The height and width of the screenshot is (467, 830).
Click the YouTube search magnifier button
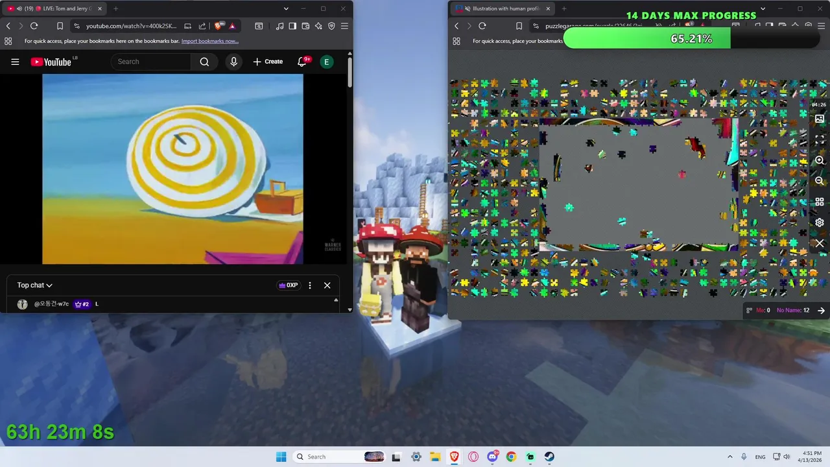pos(204,62)
